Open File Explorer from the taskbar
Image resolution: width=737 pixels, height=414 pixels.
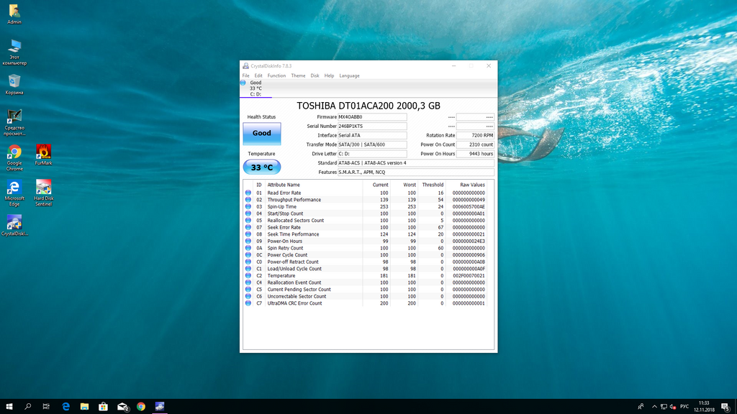pos(85,407)
